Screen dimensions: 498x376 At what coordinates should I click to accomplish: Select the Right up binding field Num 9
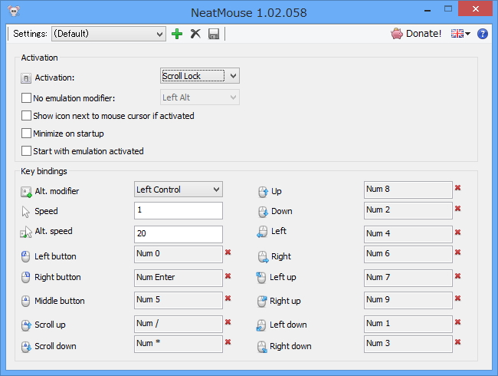pos(408,300)
